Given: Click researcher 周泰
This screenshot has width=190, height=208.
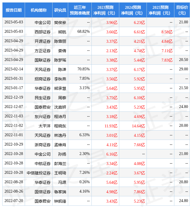Looking at the screenshot, I should coord(62,98).
